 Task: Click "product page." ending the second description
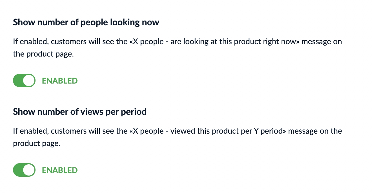pyautogui.click(x=37, y=143)
